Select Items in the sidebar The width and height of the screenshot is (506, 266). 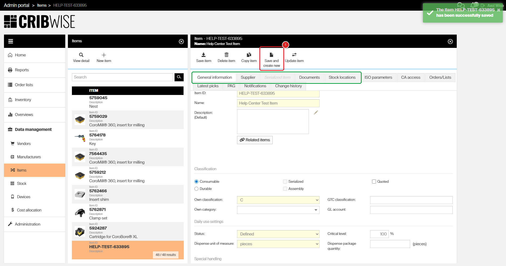(x=35, y=170)
